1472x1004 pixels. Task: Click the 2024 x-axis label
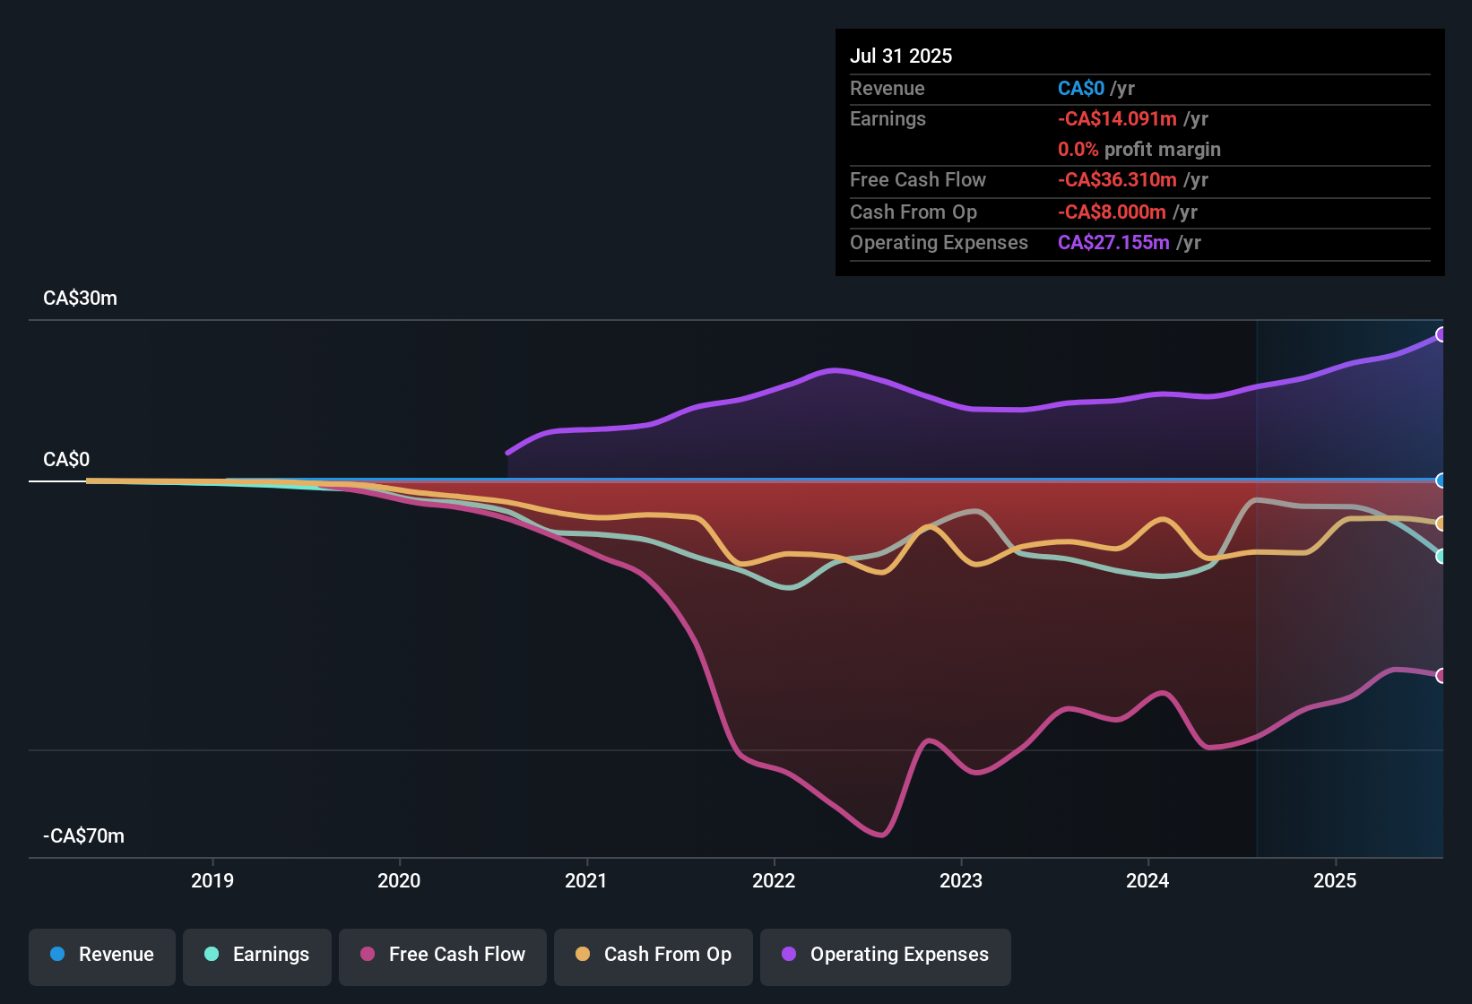pyautogui.click(x=1147, y=880)
